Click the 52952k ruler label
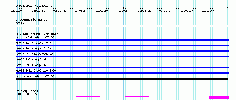Screen dimensions: 236x100 [123, 11]
